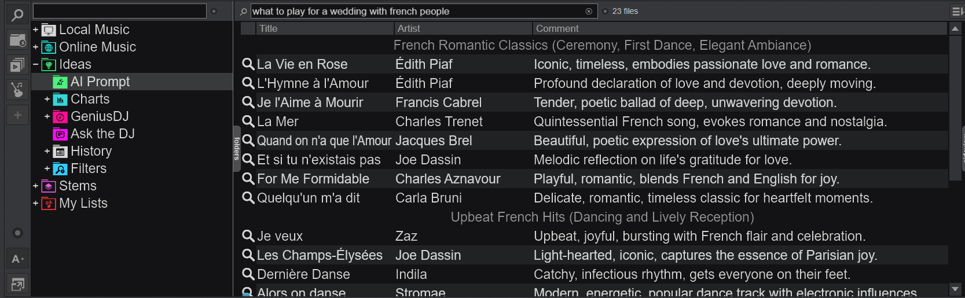Click the font size A+ icon

(x=17, y=259)
